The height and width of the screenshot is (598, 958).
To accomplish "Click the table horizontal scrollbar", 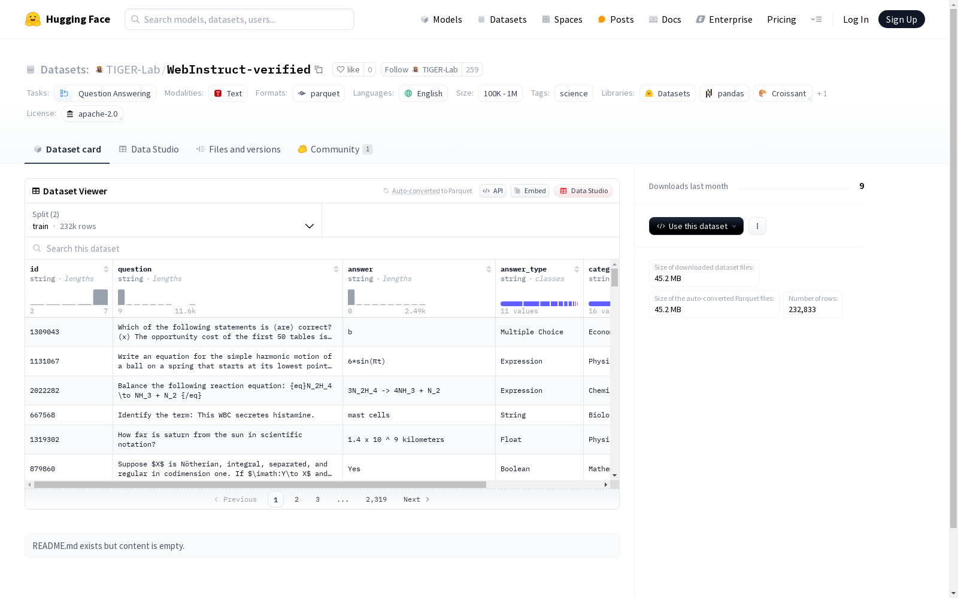I will [x=260, y=484].
